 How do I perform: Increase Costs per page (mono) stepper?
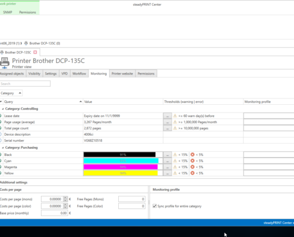click(65, 198)
